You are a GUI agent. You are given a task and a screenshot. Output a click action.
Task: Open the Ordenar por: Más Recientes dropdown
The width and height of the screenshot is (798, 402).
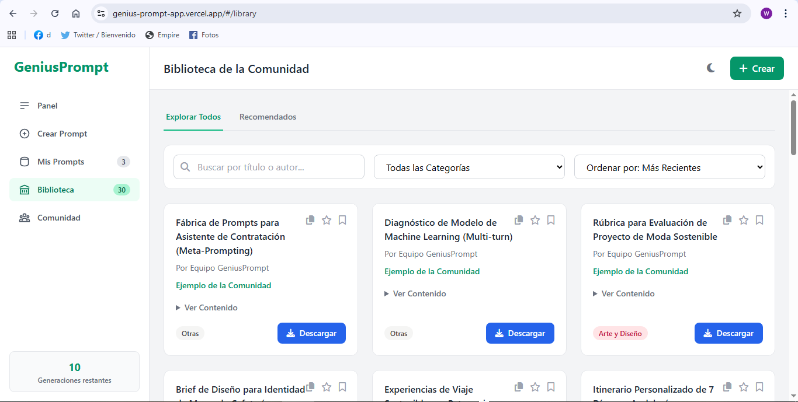click(x=669, y=167)
